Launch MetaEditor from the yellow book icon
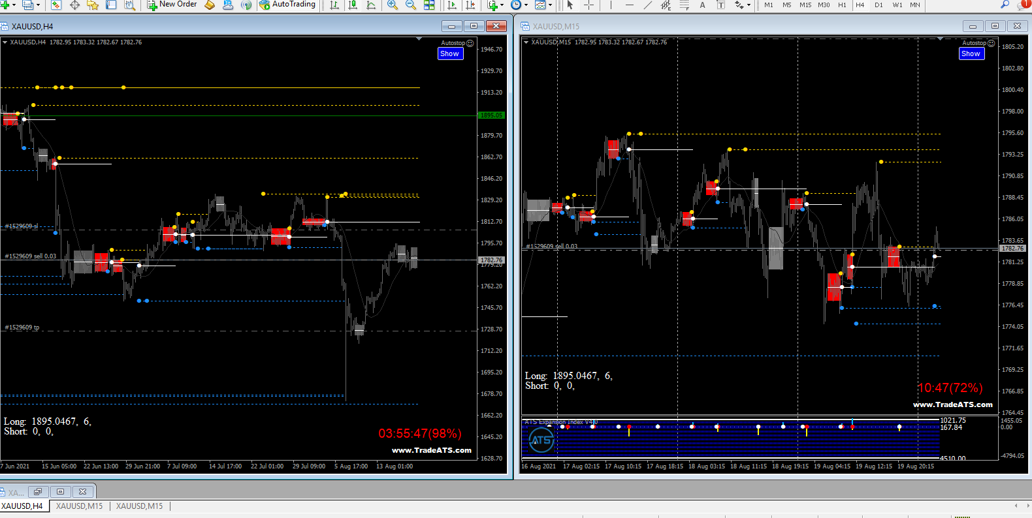Viewport: 1032px width, 518px height. coord(210,5)
